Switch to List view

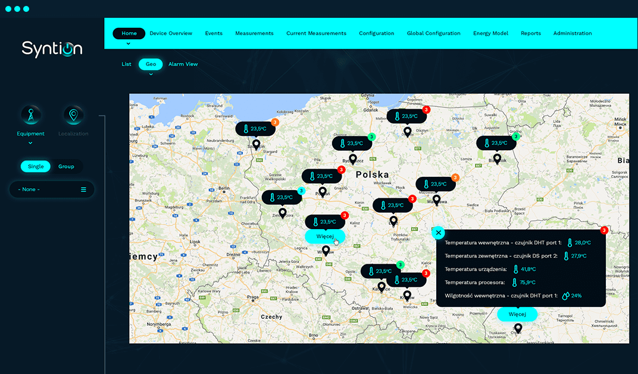coord(126,64)
